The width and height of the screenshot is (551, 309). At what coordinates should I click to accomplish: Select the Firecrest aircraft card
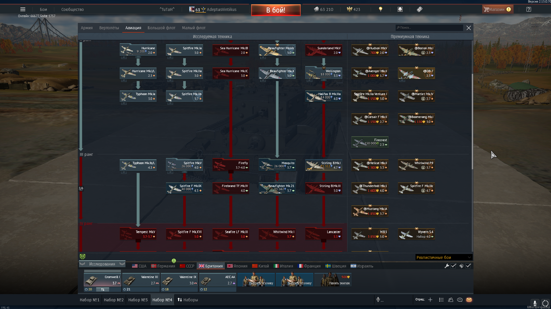[370, 142]
